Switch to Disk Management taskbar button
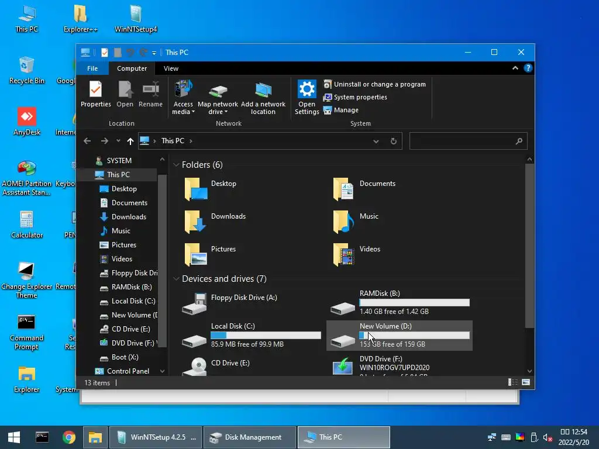The width and height of the screenshot is (599, 449). click(x=250, y=437)
